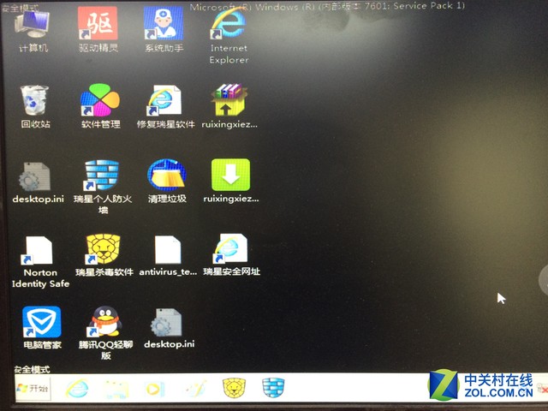Open the 回收站 recycle bin
548x411 pixels.
click(x=34, y=106)
